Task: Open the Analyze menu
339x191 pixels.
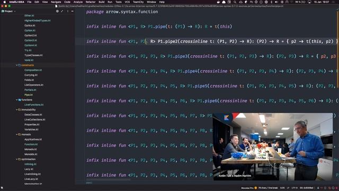Action: (78, 2)
